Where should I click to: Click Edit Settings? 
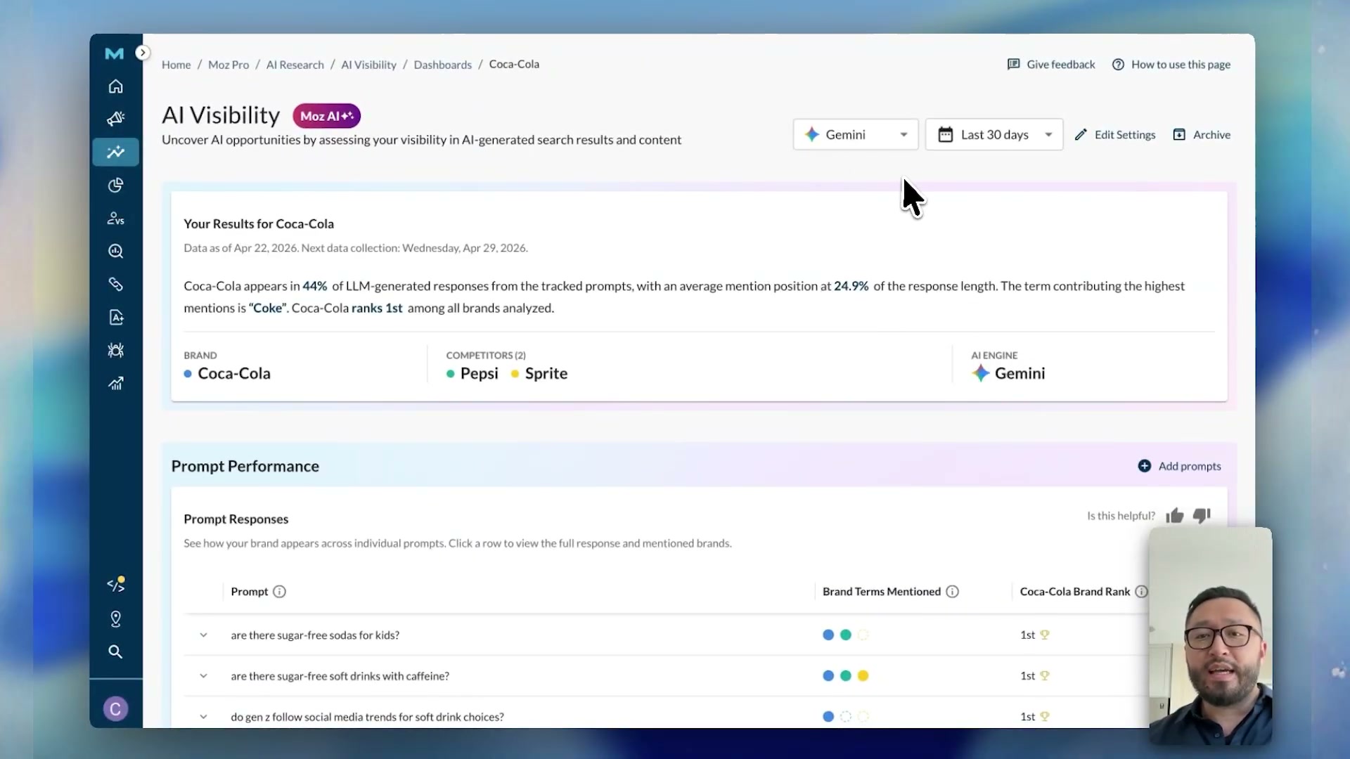[1115, 134]
